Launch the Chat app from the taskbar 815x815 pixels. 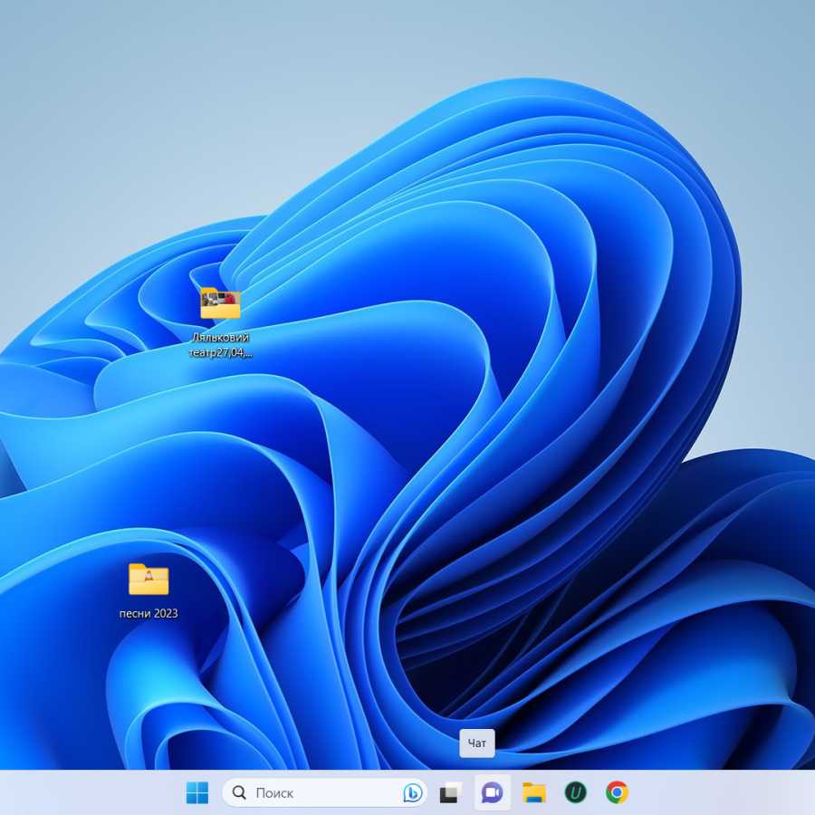click(x=492, y=792)
